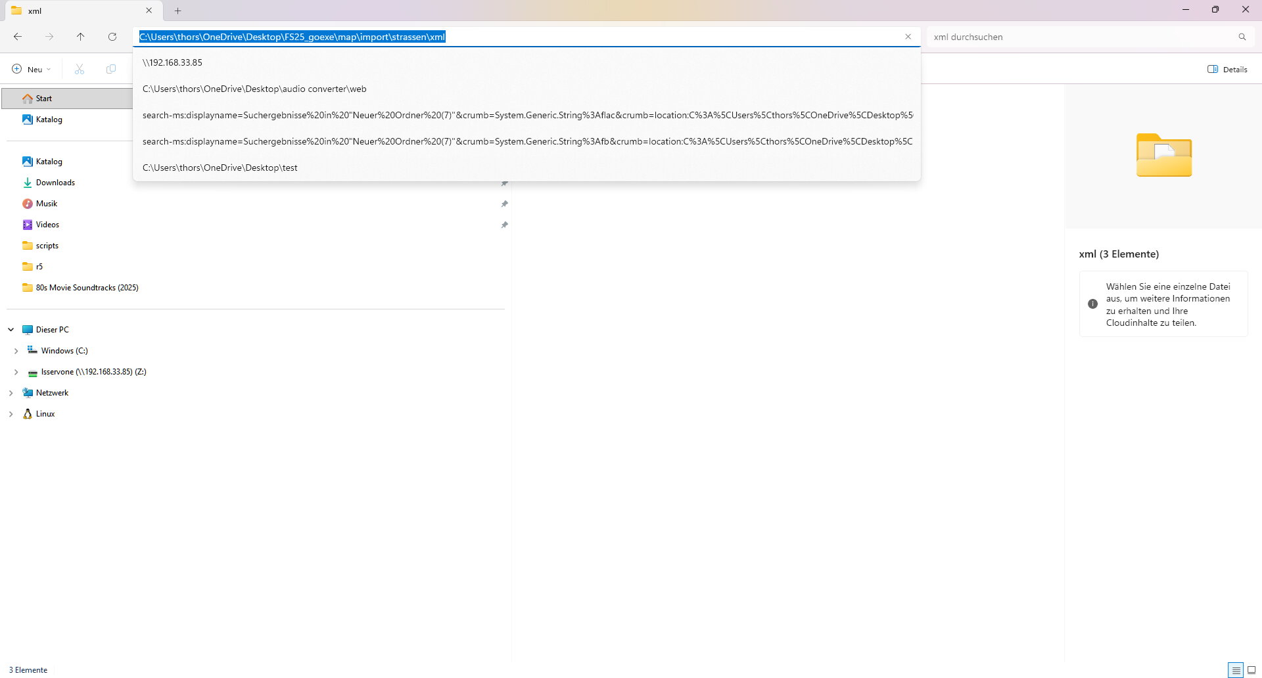The image size is (1262, 678).
Task: Expand the Netzwerk tree node
Action: (11, 393)
